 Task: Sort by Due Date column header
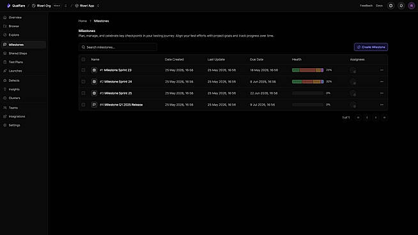[x=257, y=59]
